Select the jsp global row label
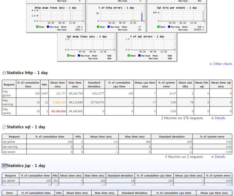The image size is (234, 196). tap(9, 181)
